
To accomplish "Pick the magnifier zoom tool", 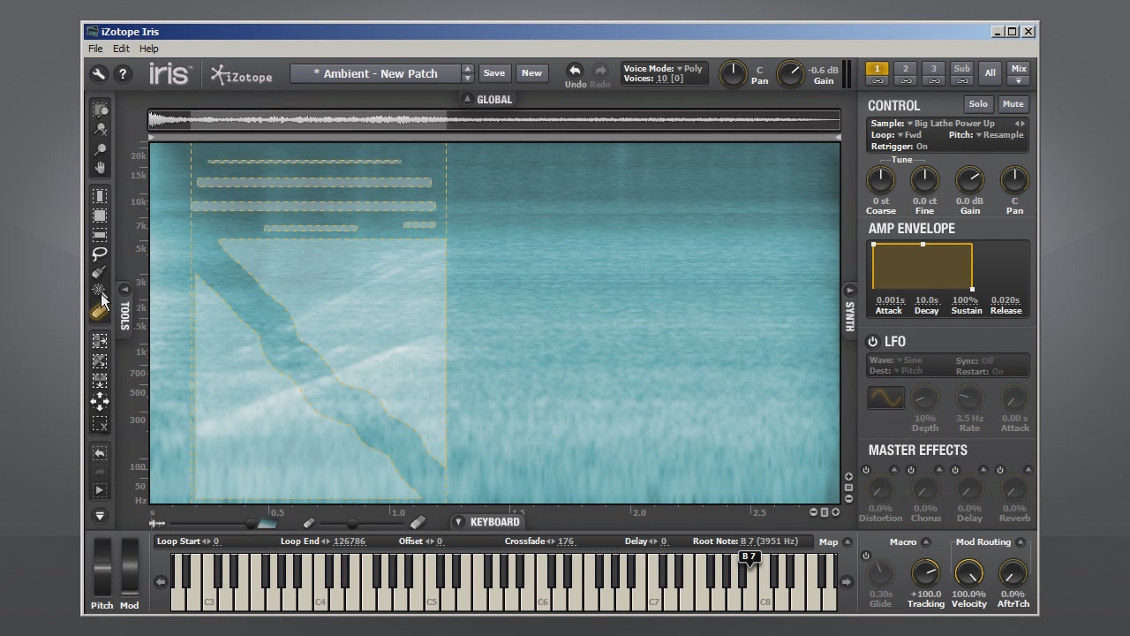I will click(101, 148).
